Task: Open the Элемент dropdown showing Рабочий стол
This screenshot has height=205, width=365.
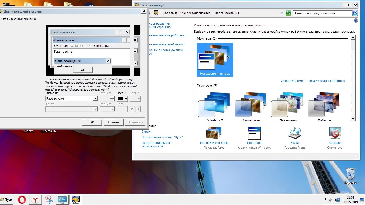Action: point(71,99)
